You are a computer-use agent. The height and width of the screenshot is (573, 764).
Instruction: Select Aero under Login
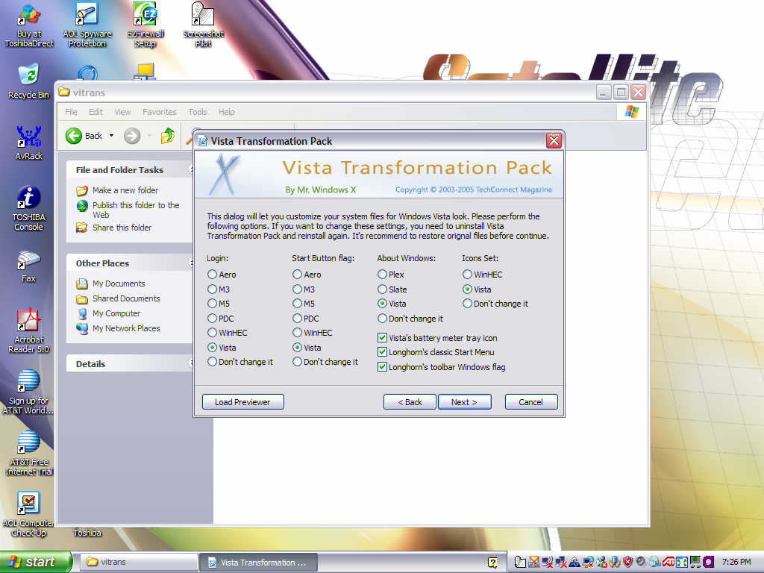[x=212, y=275]
